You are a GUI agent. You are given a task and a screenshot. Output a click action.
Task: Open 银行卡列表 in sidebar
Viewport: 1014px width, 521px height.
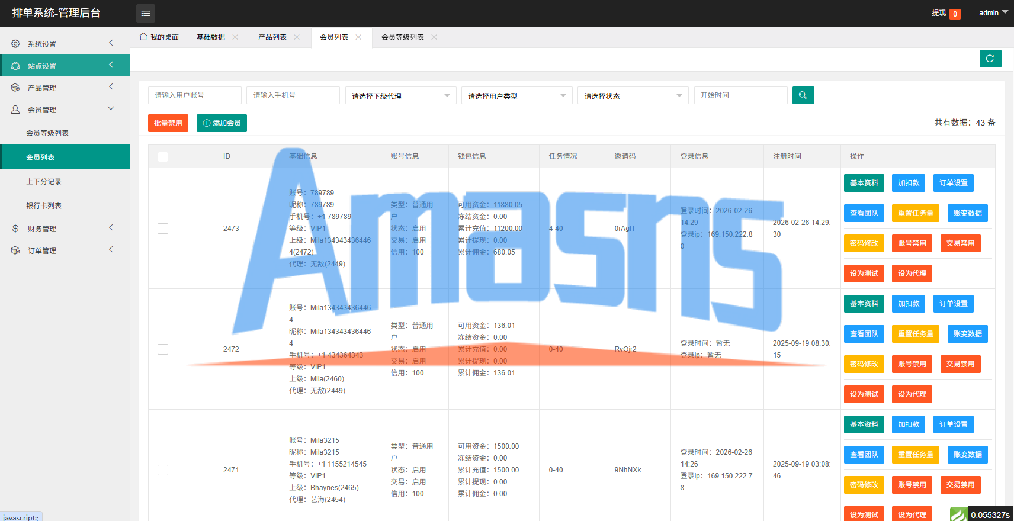coord(65,205)
